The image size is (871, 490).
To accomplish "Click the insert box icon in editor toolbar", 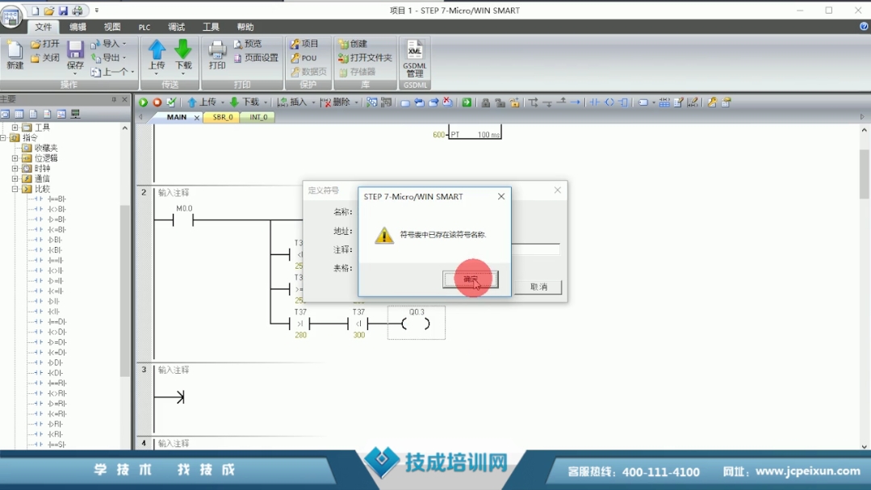I will tap(623, 103).
